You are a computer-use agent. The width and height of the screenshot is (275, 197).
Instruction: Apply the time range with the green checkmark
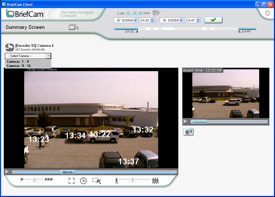(213, 20)
